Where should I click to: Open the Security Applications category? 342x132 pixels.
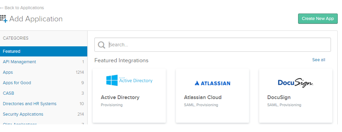tap(23, 114)
